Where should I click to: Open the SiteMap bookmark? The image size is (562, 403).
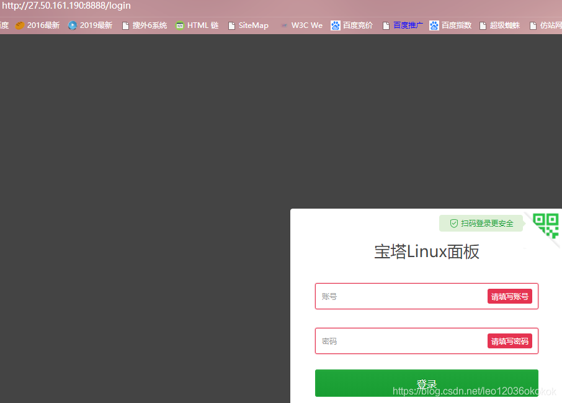(248, 25)
